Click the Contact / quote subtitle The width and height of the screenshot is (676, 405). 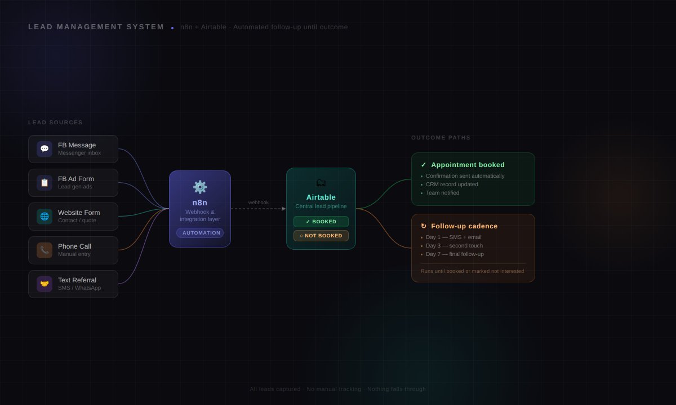(x=77, y=220)
